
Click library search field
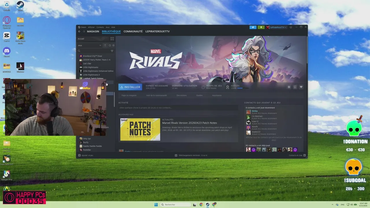click(94, 51)
